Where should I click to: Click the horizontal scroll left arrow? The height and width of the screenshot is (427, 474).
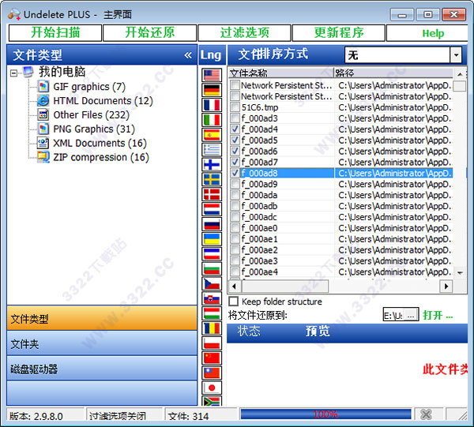click(235, 286)
